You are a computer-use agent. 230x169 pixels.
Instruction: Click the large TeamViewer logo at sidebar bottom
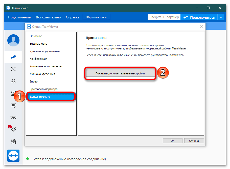(13, 156)
